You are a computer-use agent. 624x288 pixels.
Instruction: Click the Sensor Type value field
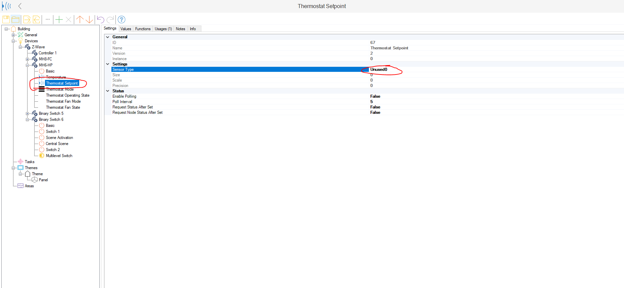379,69
